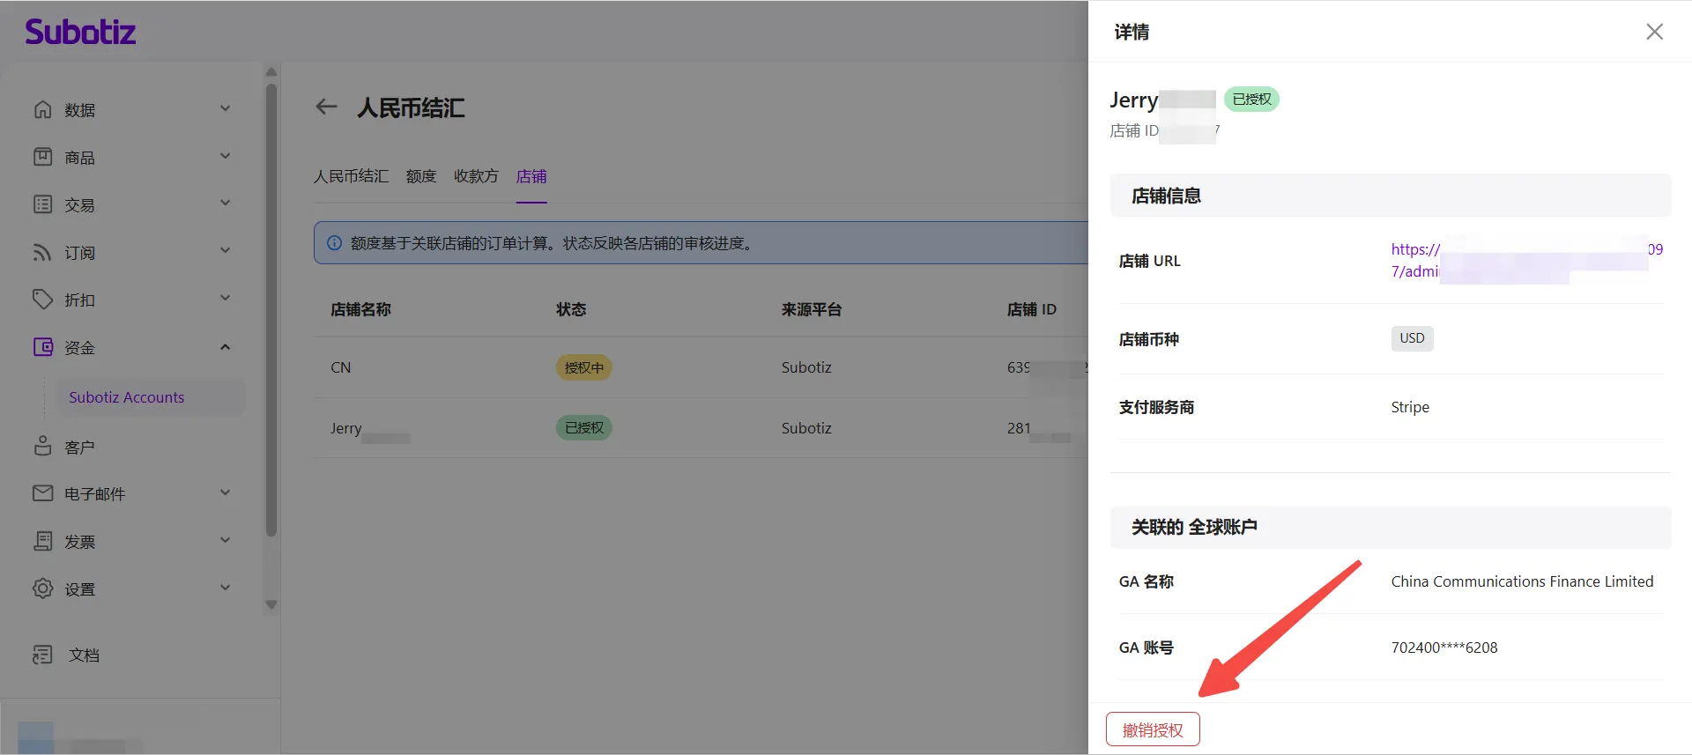Switch to the 人民币结汇 tab
Image resolution: width=1692 pixels, height=755 pixels.
tap(351, 176)
